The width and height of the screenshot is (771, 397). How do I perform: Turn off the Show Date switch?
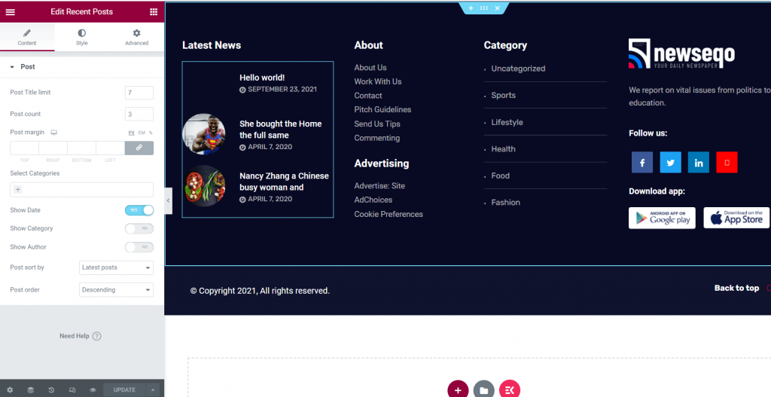click(x=139, y=210)
